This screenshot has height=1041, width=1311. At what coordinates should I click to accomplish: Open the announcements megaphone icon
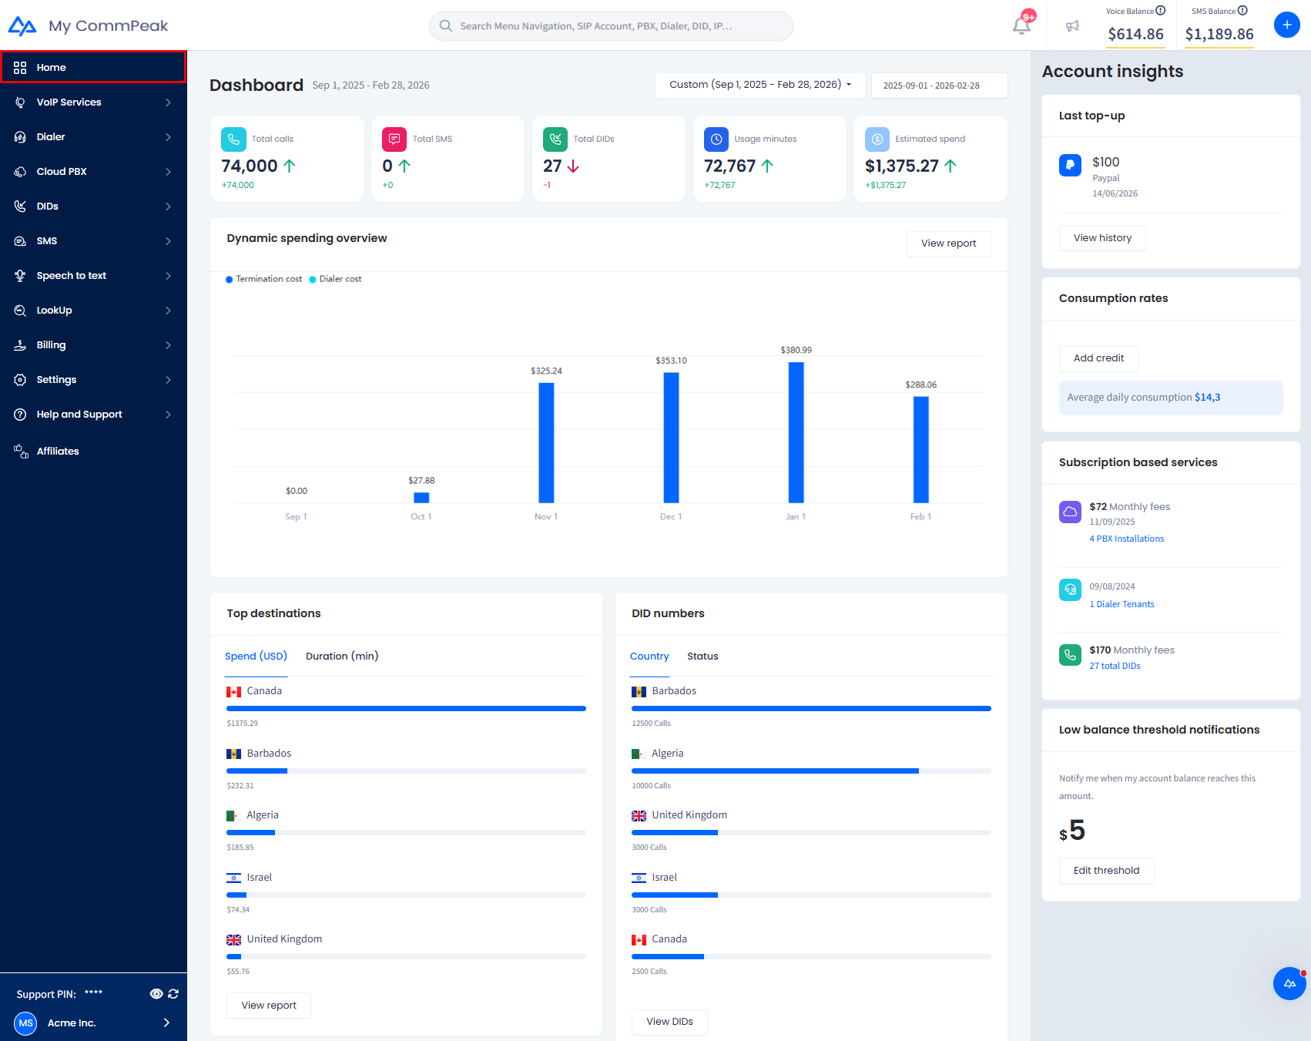click(1072, 26)
